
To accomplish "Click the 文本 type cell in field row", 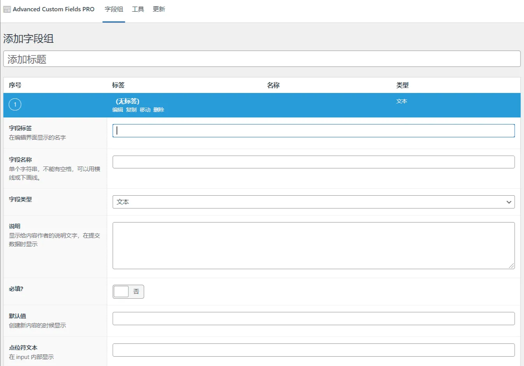I will pos(401,101).
